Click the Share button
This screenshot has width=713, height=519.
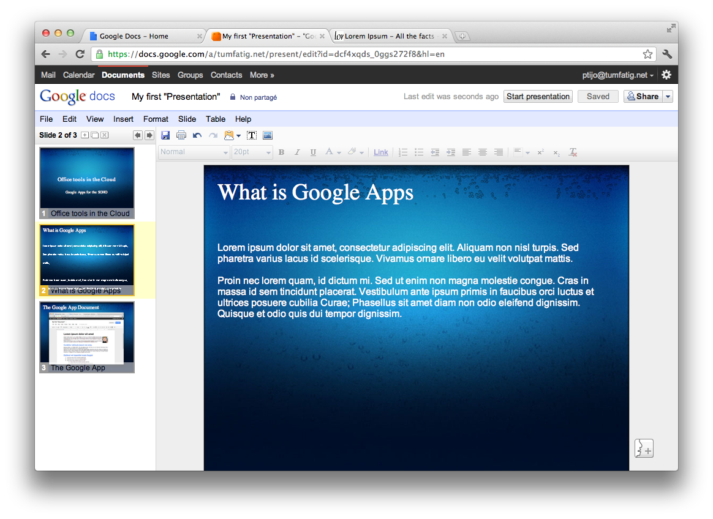point(643,96)
